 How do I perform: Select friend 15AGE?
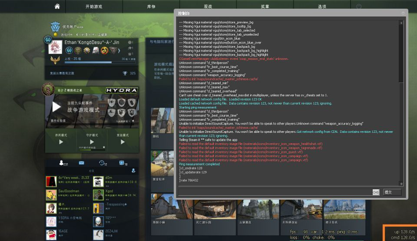coord(68,235)
